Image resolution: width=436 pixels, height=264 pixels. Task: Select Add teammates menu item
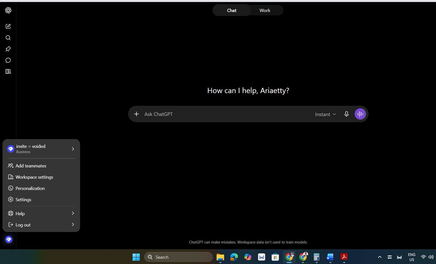click(x=41, y=165)
